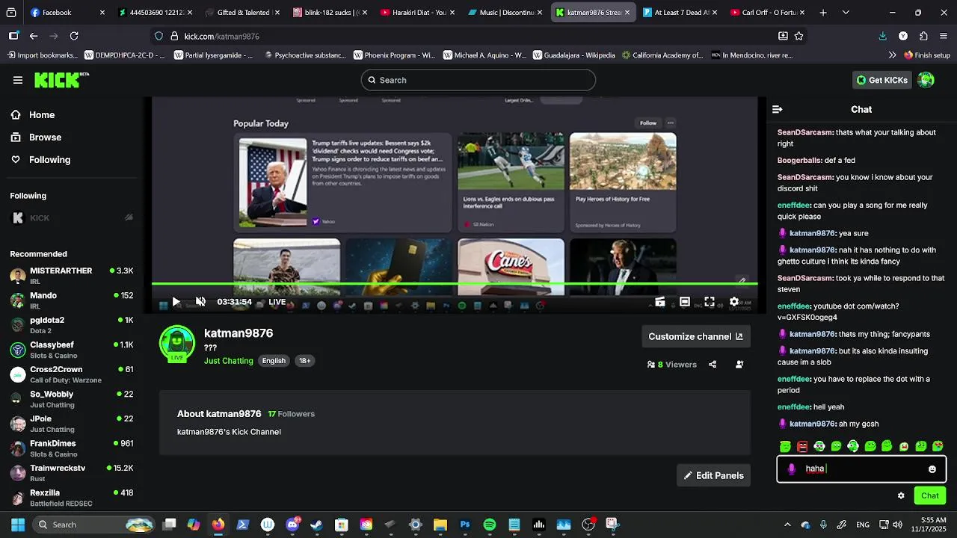Click the user icon beside share

pos(739,365)
